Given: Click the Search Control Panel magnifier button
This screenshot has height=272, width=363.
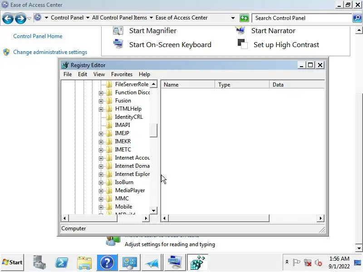Looking at the screenshot, I should click(357, 18).
